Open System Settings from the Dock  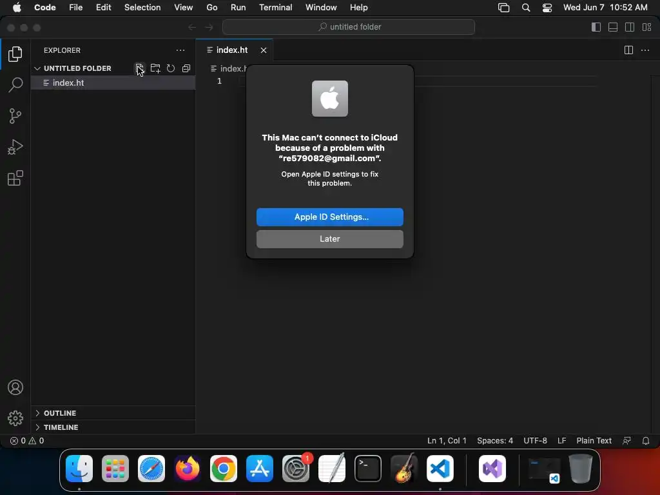(x=295, y=469)
